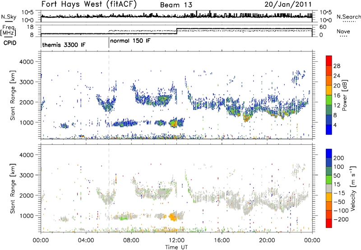Click the '16:00' time axis tick label

pos(222,241)
